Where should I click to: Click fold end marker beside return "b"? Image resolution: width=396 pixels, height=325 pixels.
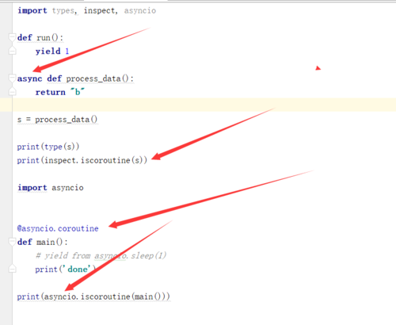(12, 92)
